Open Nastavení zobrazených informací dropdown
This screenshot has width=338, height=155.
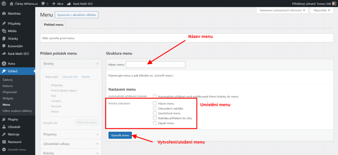point(283,10)
